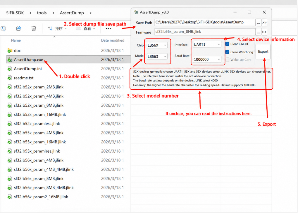Viewport: 298px width, 213px height.
Task: Click the icon of sf32lb55x_psram_16MB.jlink
Action: pyautogui.click(x=9, y=142)
